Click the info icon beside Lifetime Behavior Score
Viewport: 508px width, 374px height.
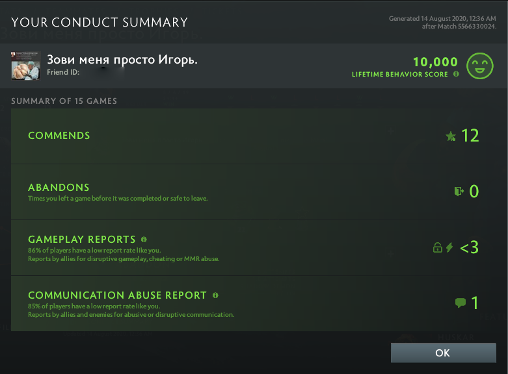click(x=456, y=74)
